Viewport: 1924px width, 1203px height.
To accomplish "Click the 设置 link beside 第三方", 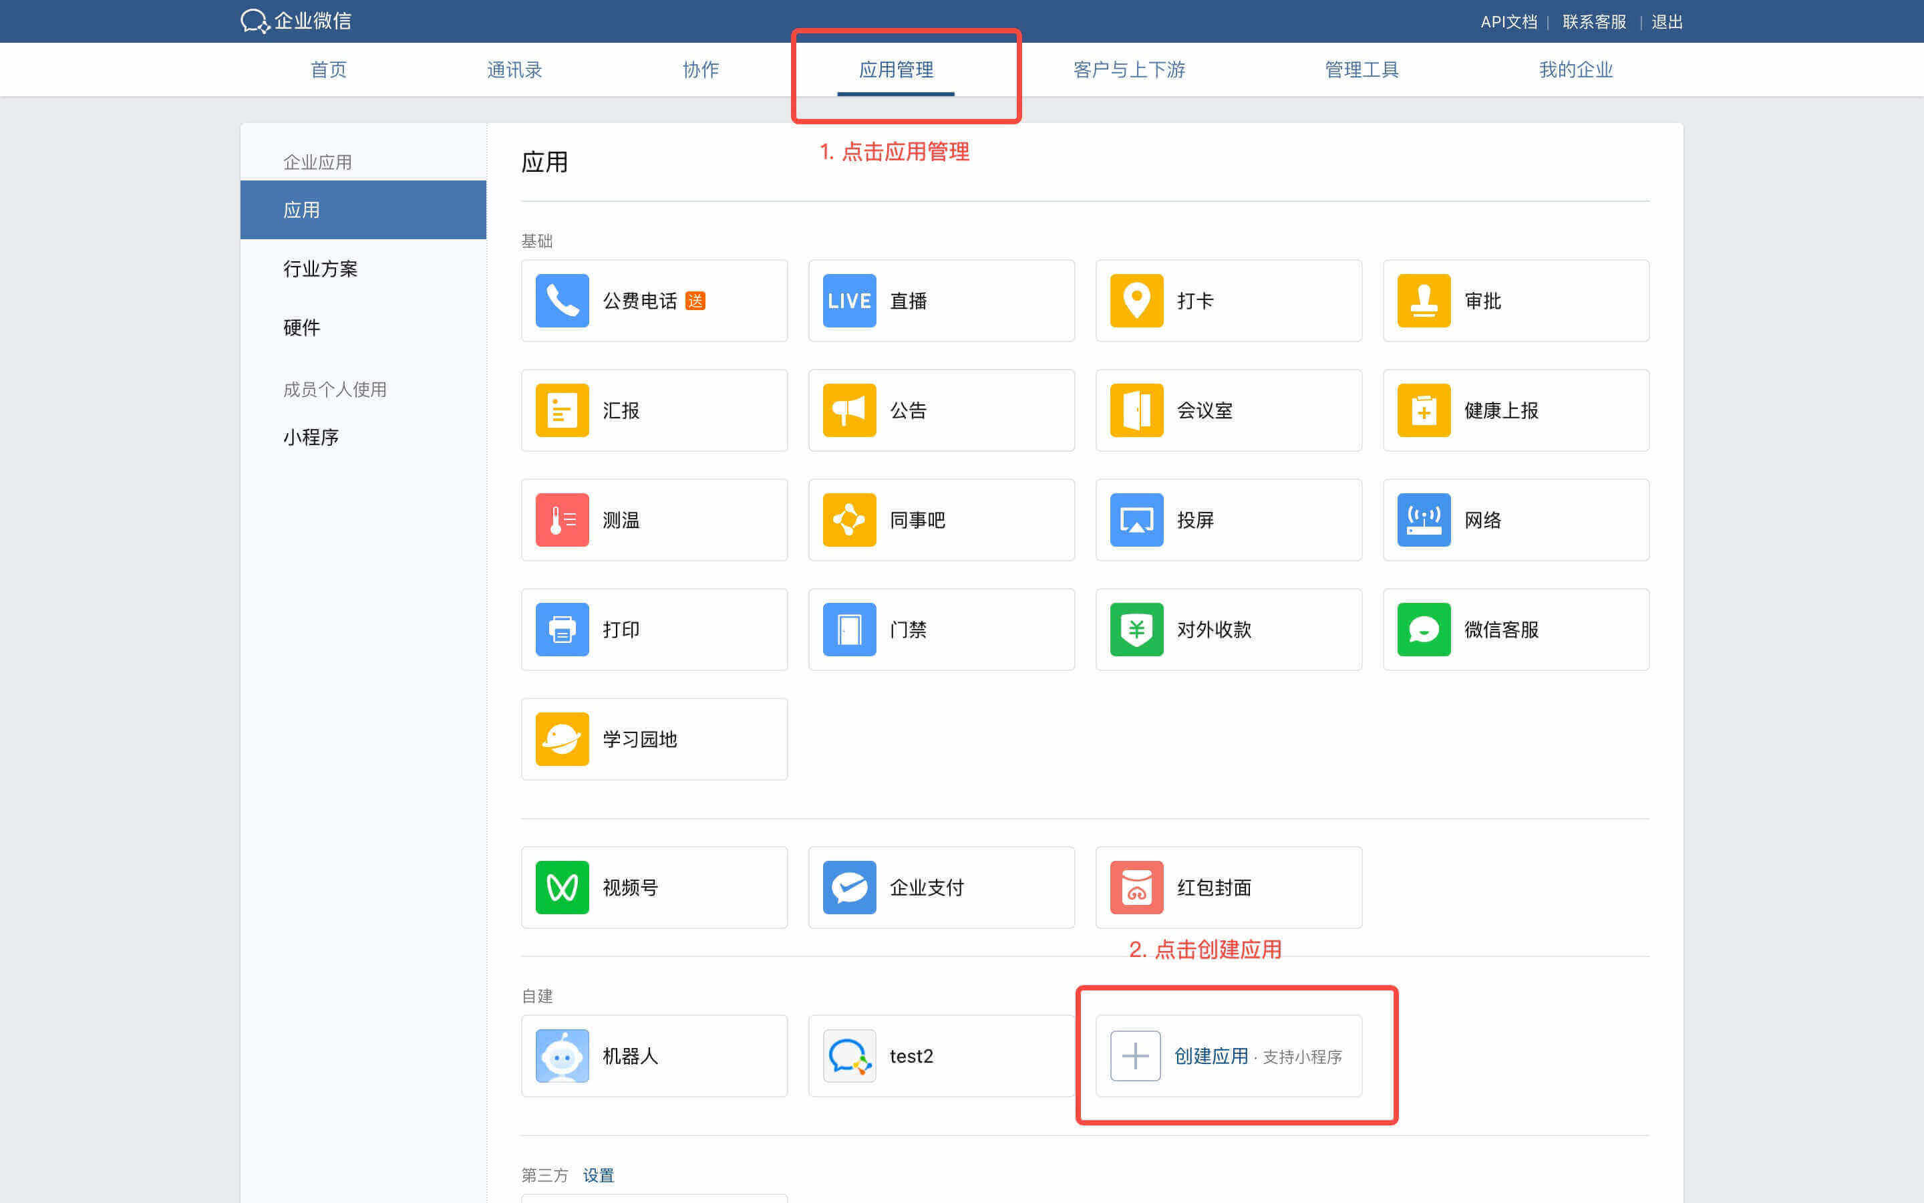I will tap(598, 1175).
